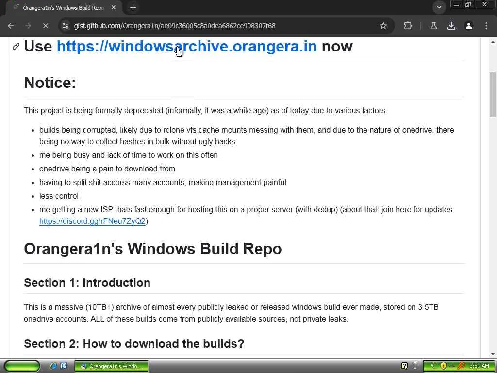Click the browser back arrow

tap(11, 26)
